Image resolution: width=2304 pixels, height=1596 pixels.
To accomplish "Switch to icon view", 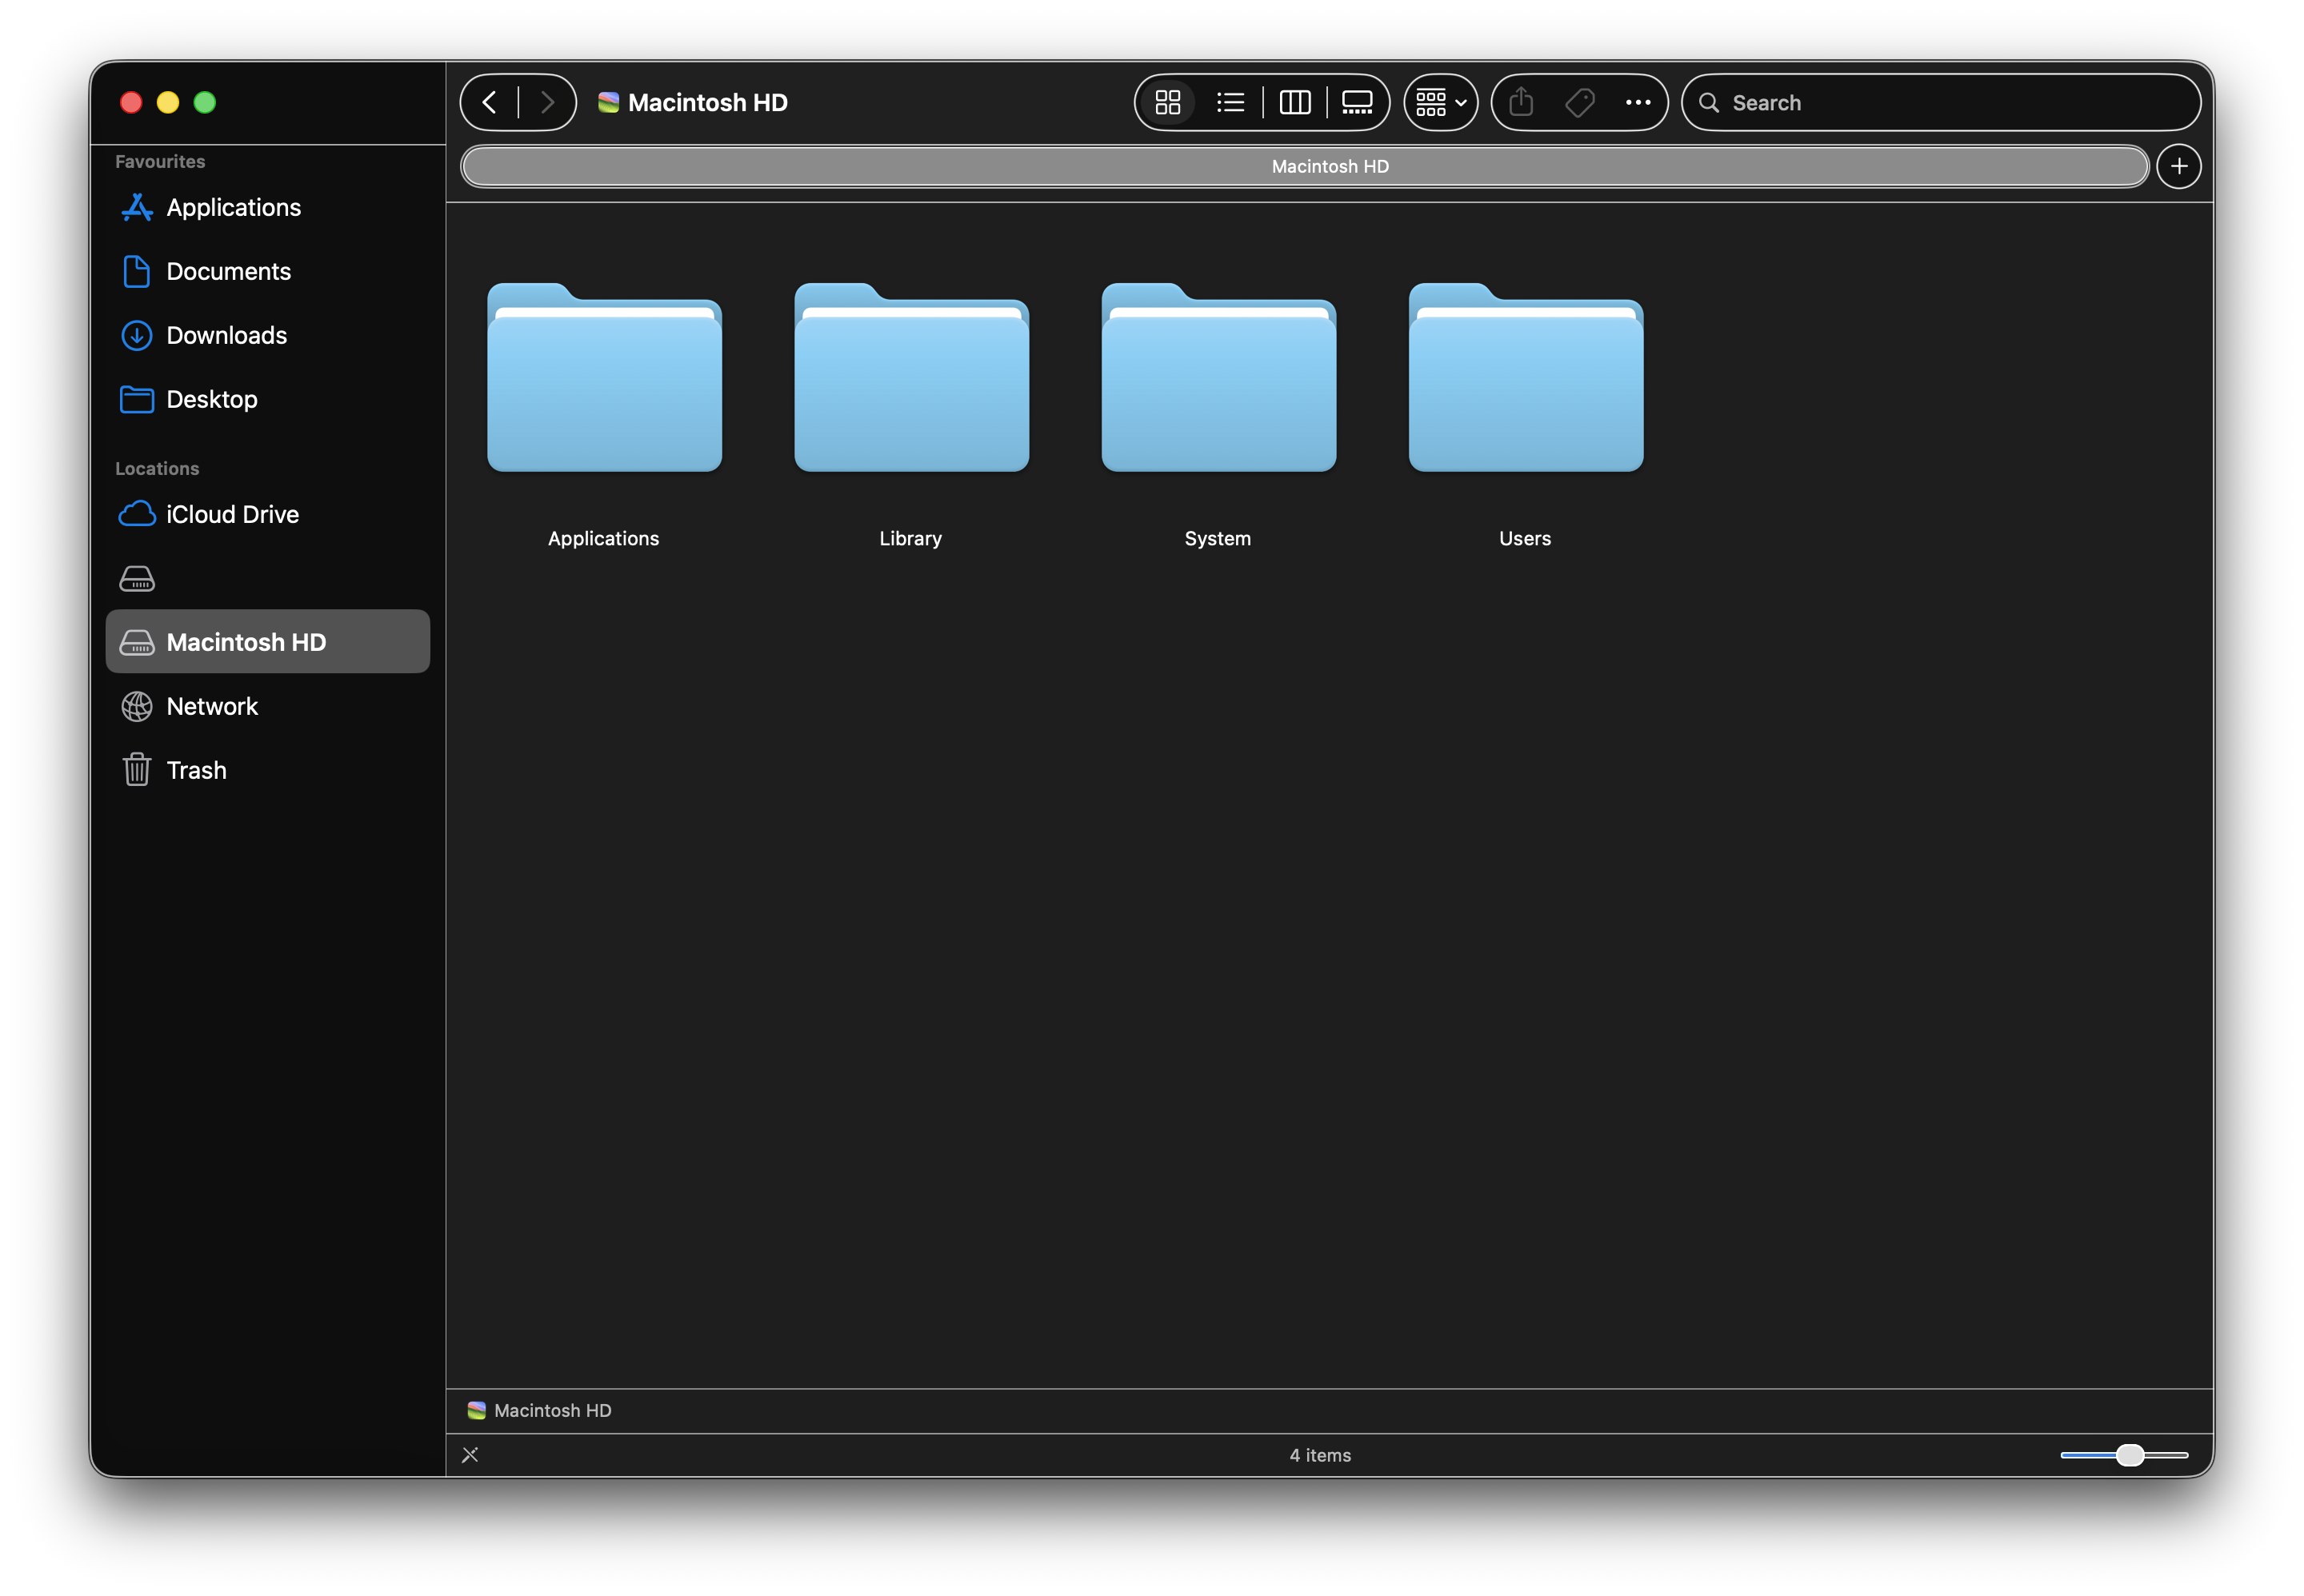I will click(1167, 102).
